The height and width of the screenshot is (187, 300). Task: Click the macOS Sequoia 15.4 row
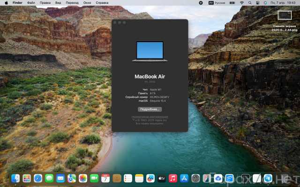point(152,101)
